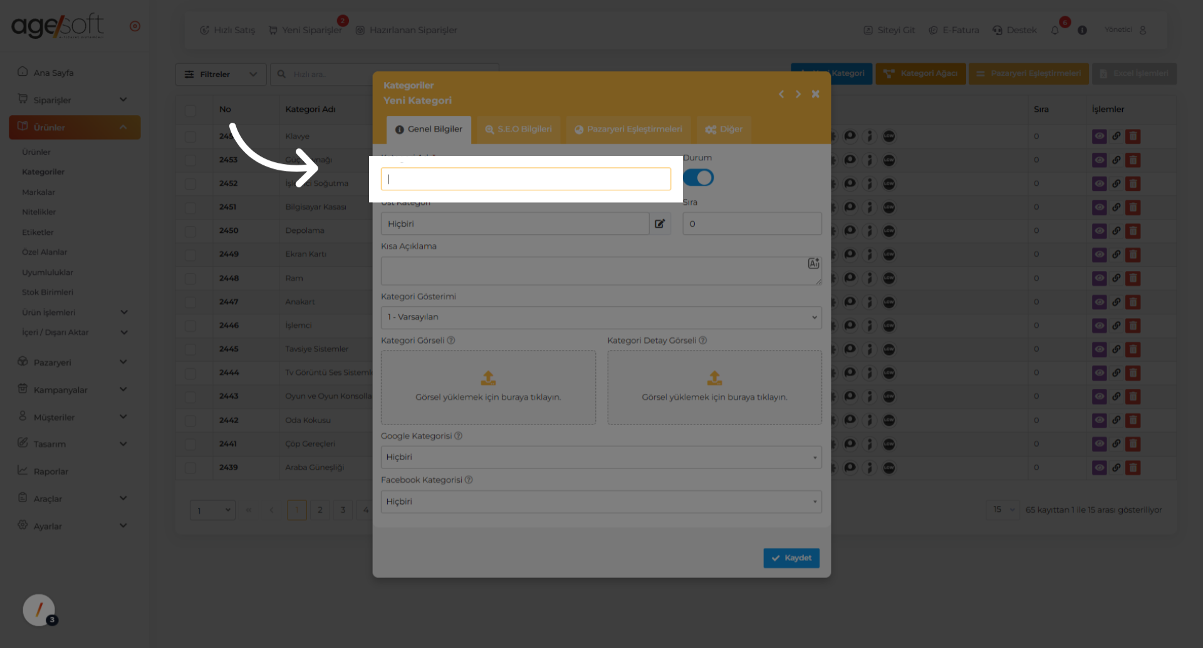Toggle the Durum switch off
Viewport: 1203px width, 648px height.
(x=698, y=178)
